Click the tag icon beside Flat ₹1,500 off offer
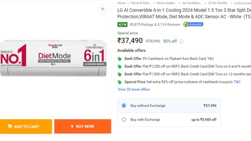The image size is (251, 141). [x=120, y=74]
